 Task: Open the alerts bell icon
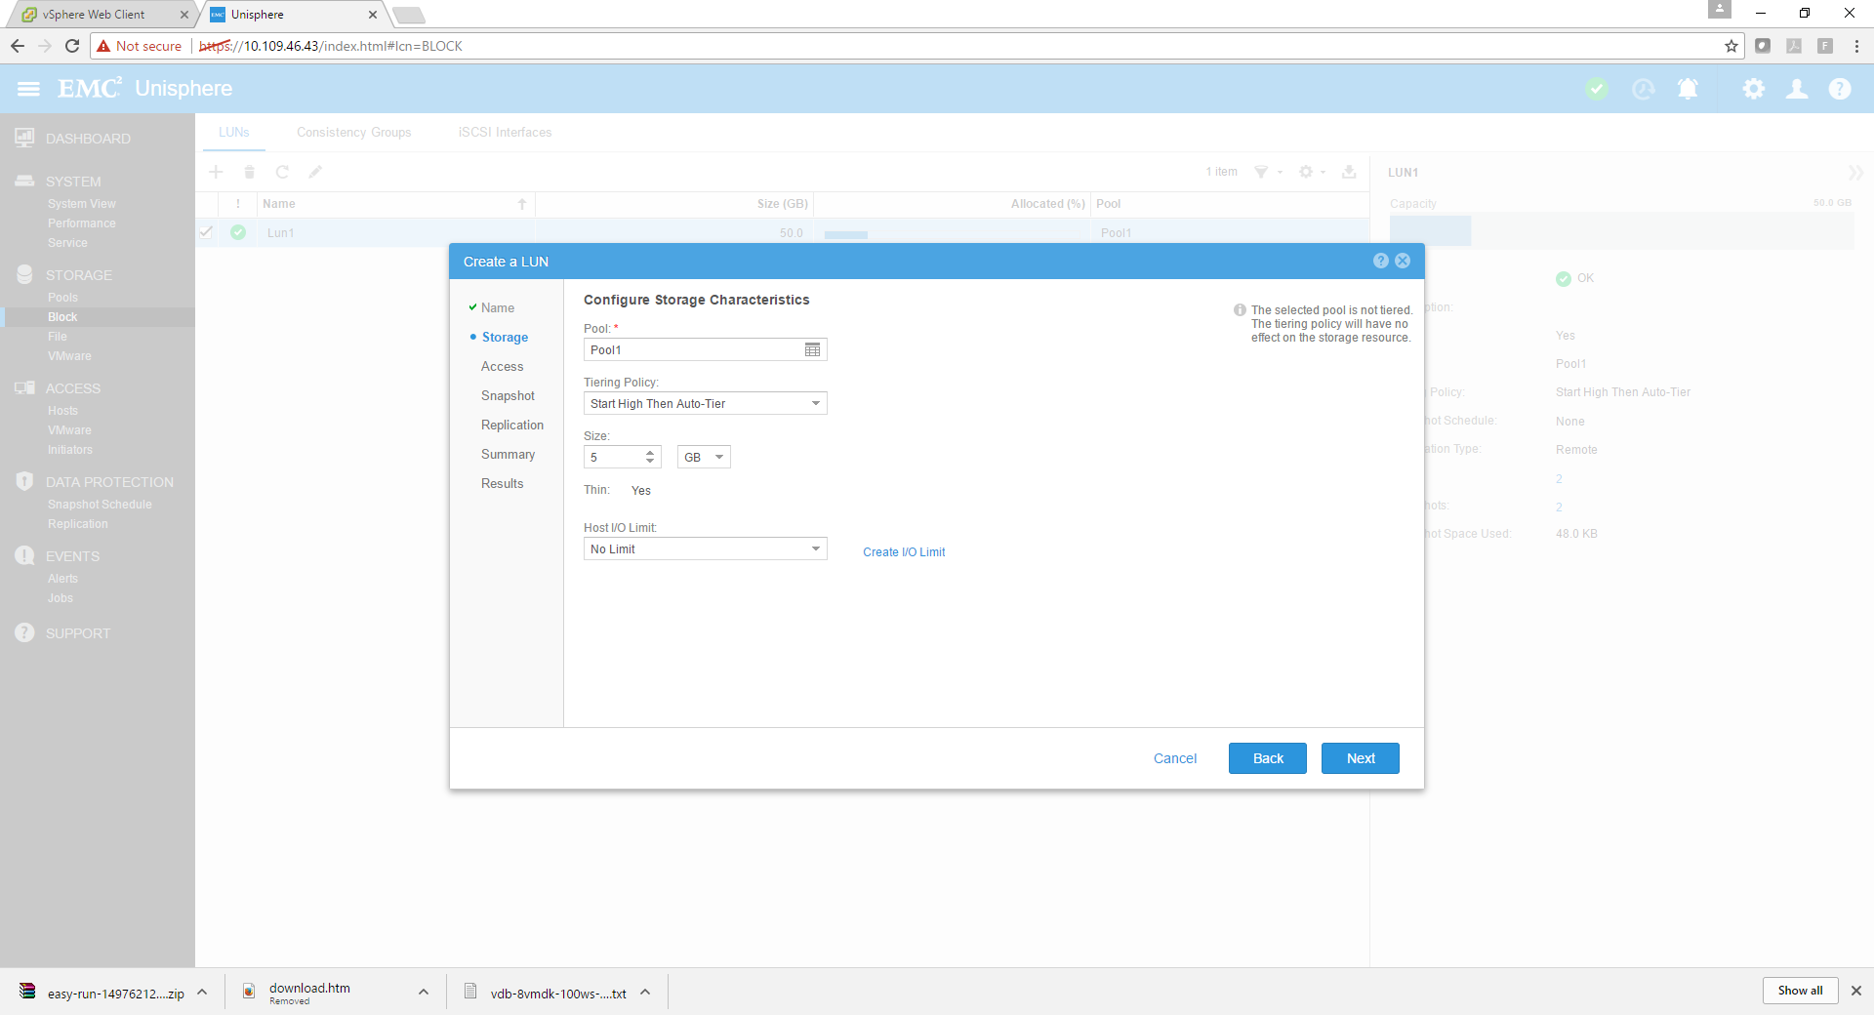pos(1688,89)
